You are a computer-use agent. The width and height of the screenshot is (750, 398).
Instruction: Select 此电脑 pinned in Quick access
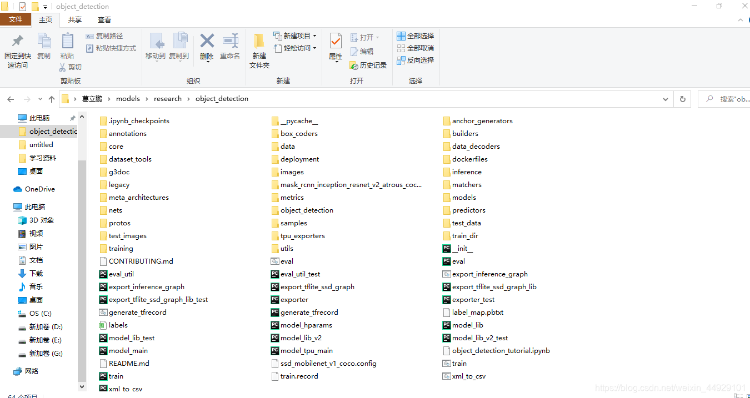click(39, 118)
